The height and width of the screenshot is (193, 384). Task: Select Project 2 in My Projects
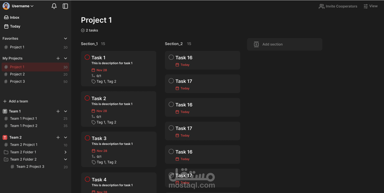click(17, 74)
